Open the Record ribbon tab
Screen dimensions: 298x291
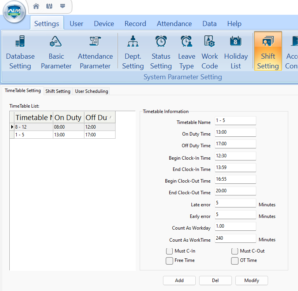coord(135,24)
